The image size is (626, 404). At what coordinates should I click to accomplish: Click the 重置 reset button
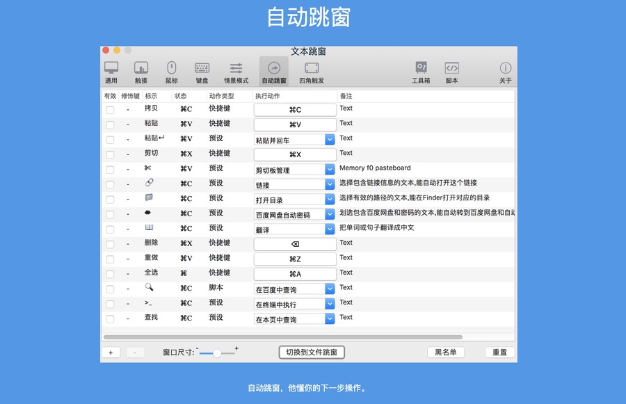click(x=499, y=352)
